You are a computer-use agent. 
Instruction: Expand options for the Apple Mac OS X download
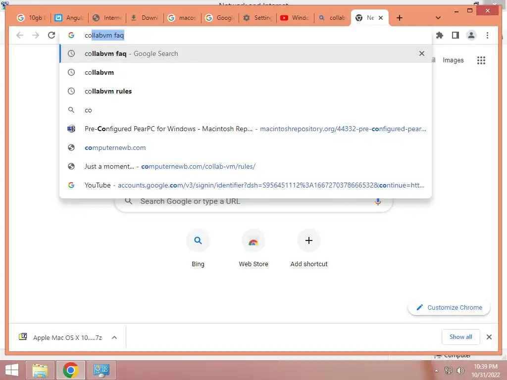[114, 337]
